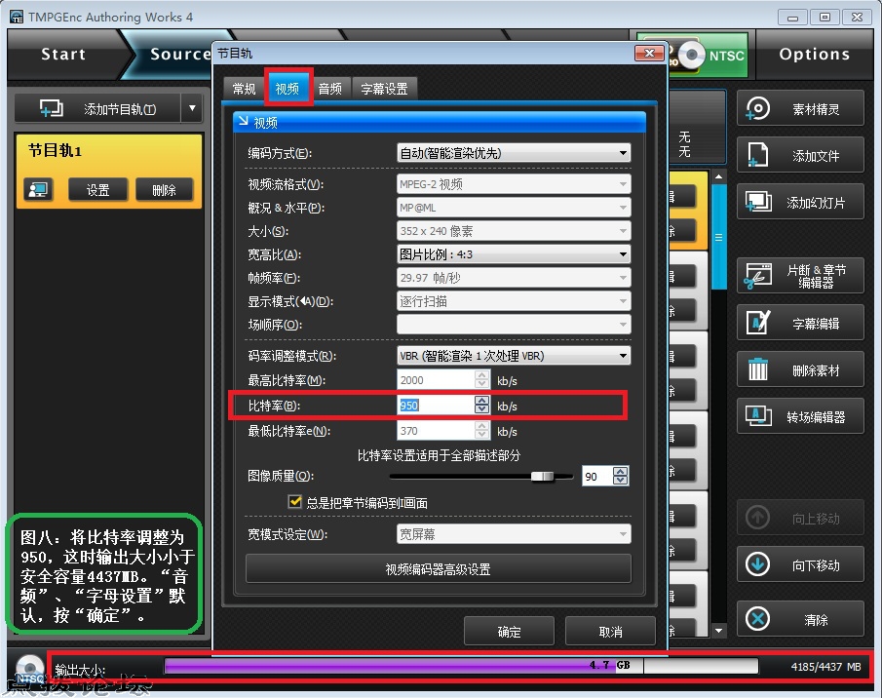The image size is (882, 698).
Task: Click the 图像质量 spinner arrows
Action: coord(621,477)
